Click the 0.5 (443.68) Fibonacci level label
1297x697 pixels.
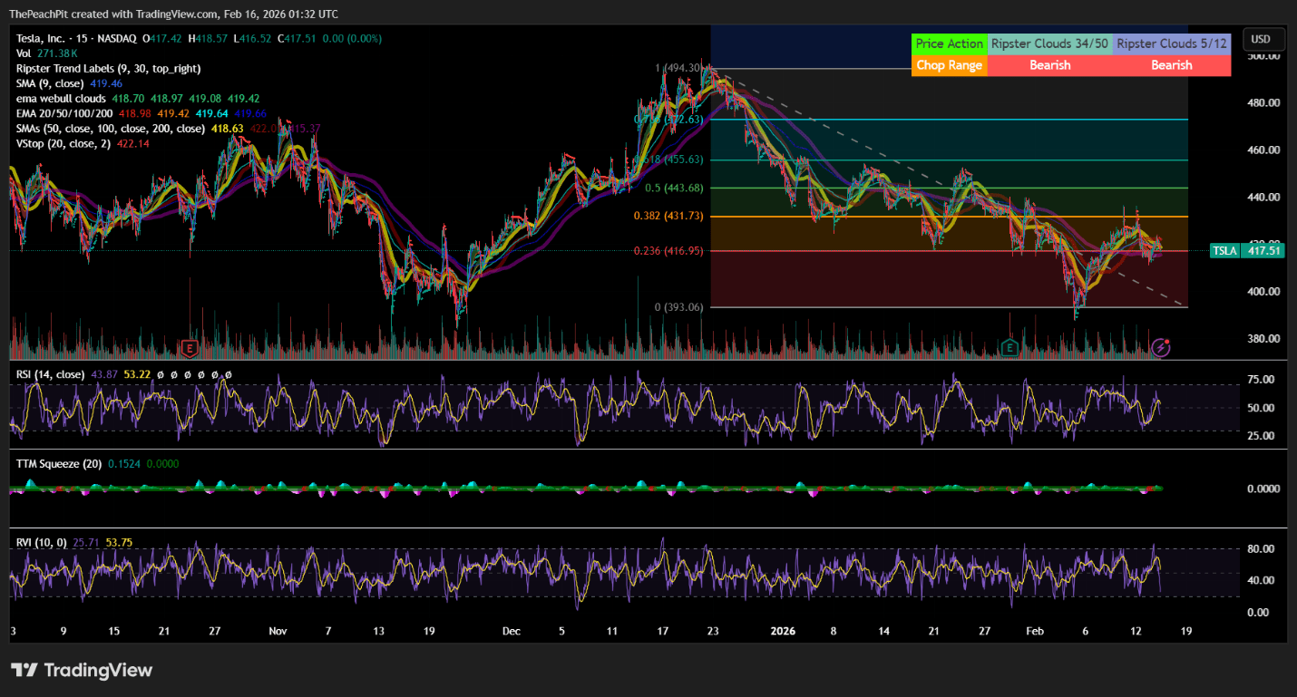point(675,189)
